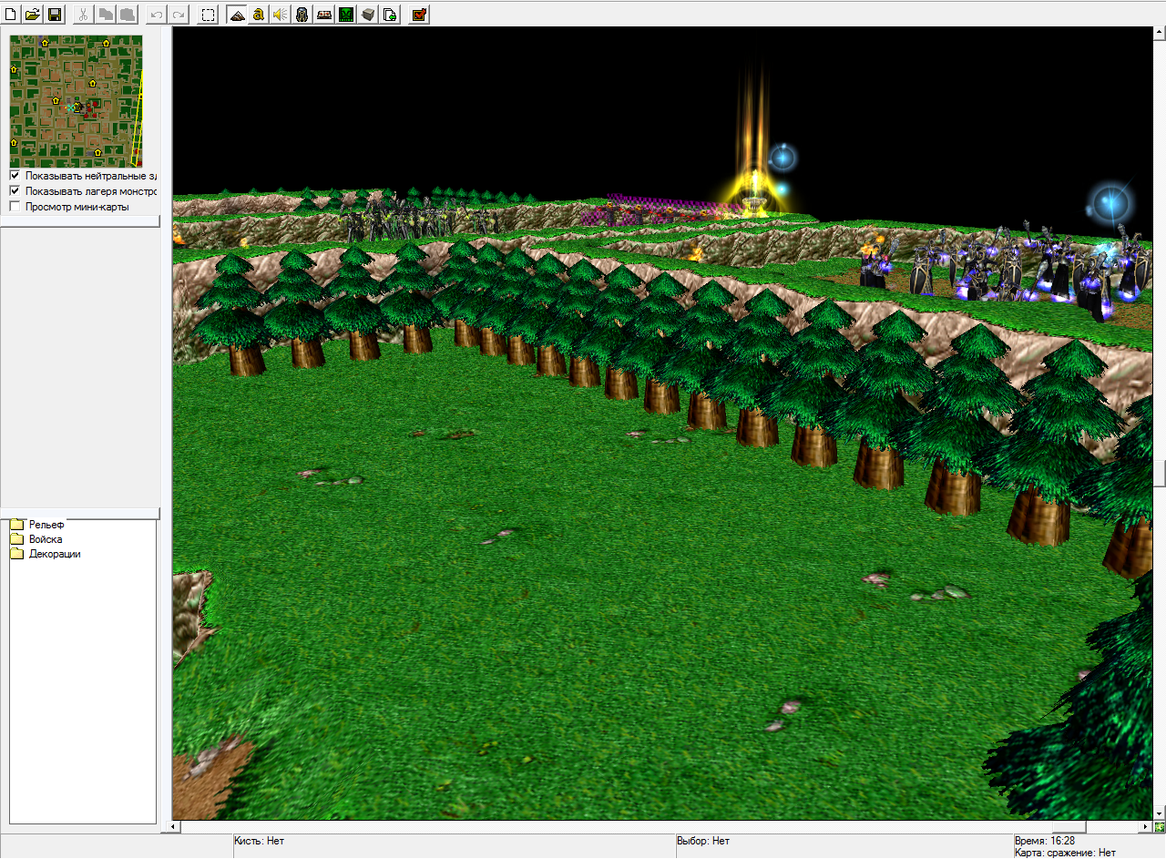
Task: Click the Copy icon in the toolbar
Action: pyautogui.click(x=106, y=15)
